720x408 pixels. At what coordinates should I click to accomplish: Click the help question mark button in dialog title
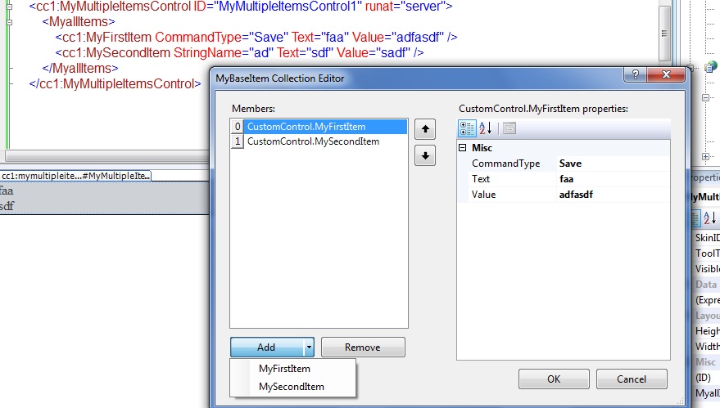click(x=635, y=74)
